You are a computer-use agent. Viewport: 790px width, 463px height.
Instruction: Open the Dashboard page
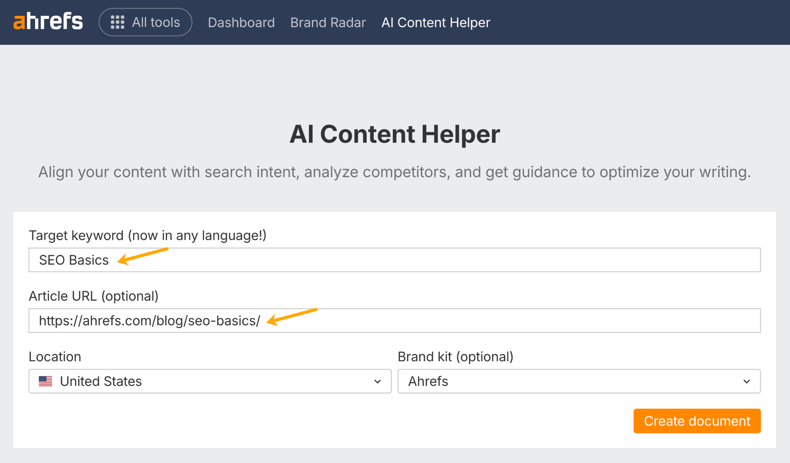click(241, 23)
